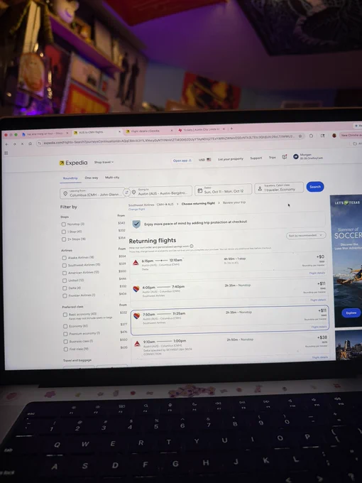Open Flight details for 4:05pm Southwest flight
This screenshot has width=362, height=483.
point(318,300)
